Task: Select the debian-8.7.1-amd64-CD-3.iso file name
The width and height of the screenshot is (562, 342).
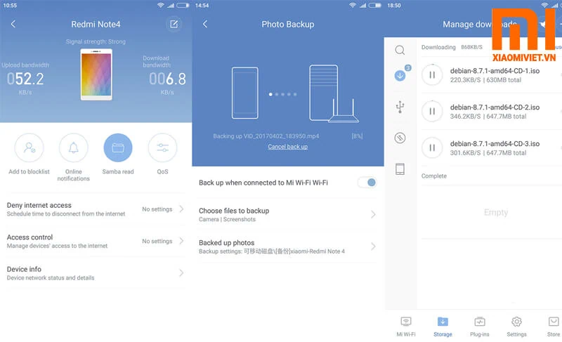Action: 495,143
